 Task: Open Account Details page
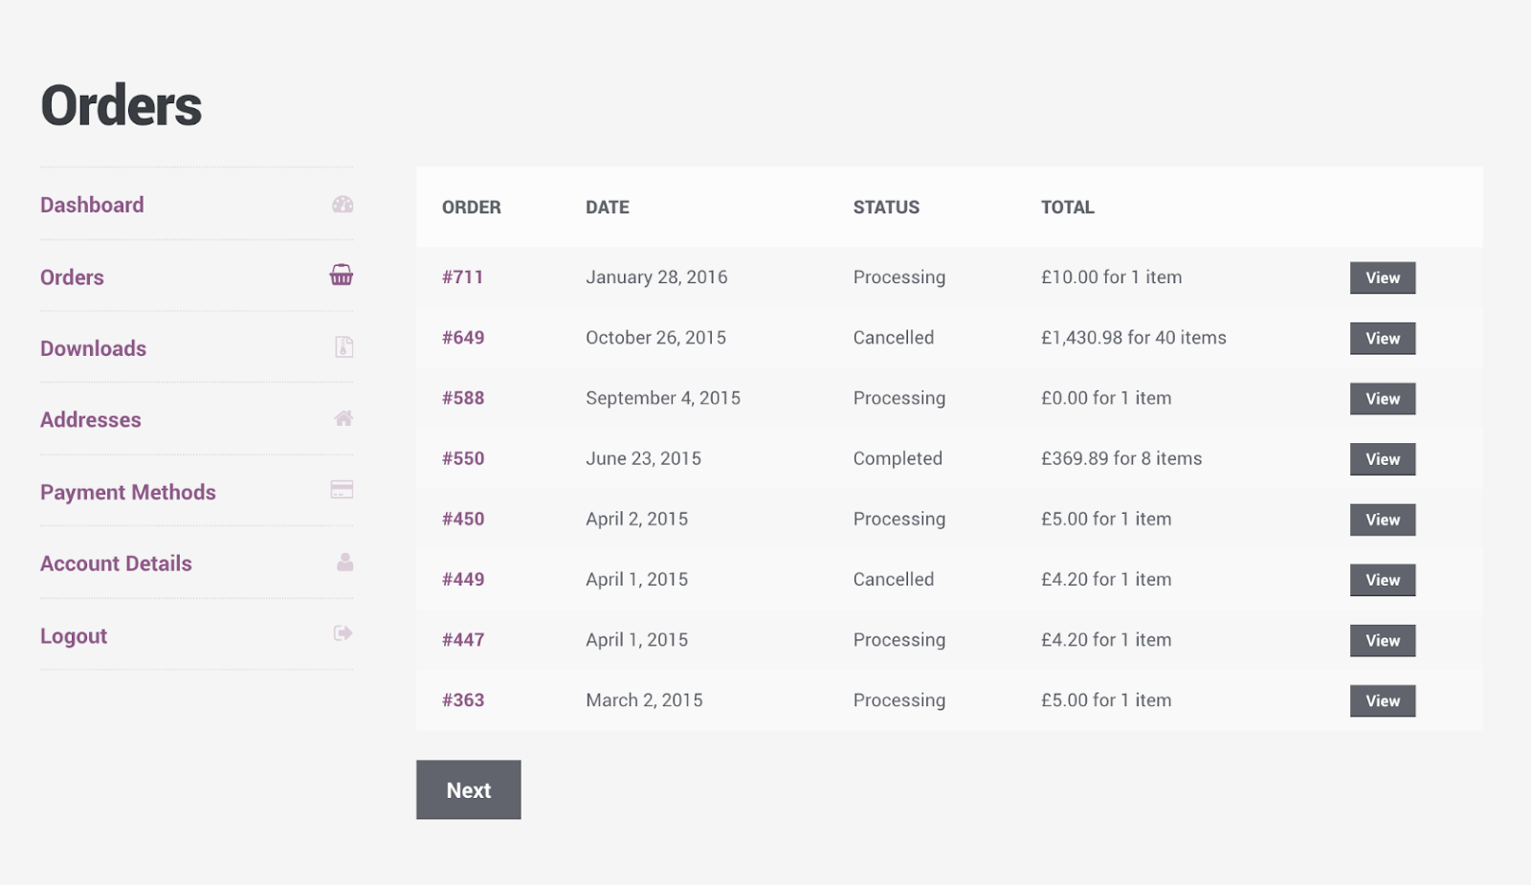pyautogui.click(x=116, y=564)
